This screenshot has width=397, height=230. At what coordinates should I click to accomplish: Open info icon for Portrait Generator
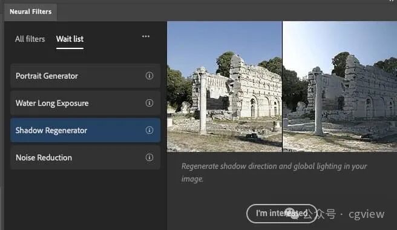(149, 76)
